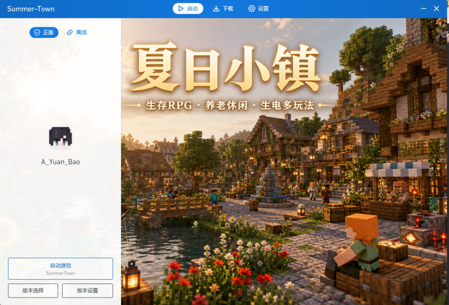The width and height of the screenshot is (449, 305).
Task: Open the 启动 (Launch) tab
Action: click(188, 9)
